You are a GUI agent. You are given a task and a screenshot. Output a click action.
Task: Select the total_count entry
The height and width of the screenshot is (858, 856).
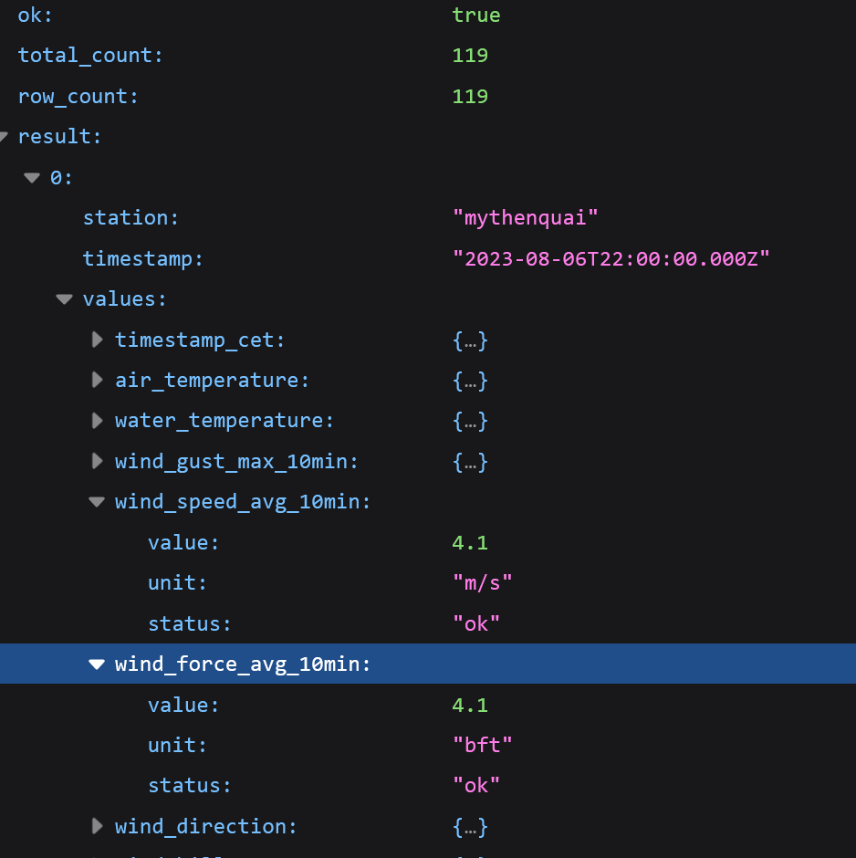point(89,55)
